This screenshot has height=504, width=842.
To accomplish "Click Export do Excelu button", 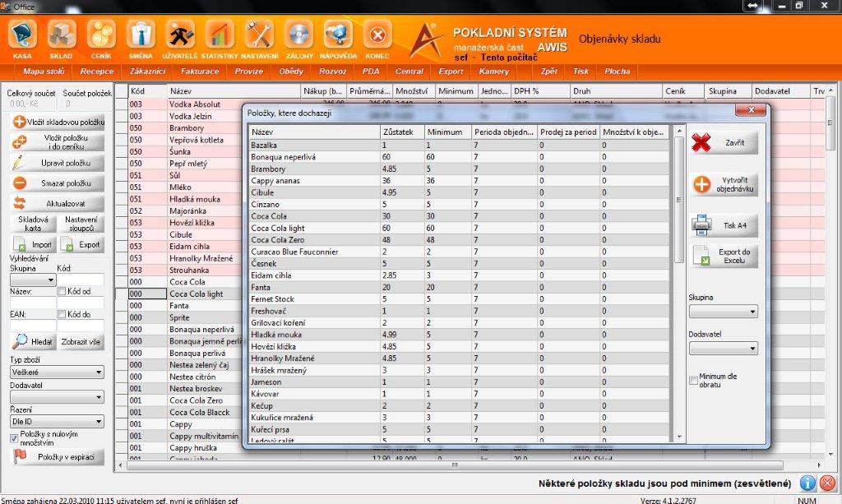I will (x=724, y=256).
